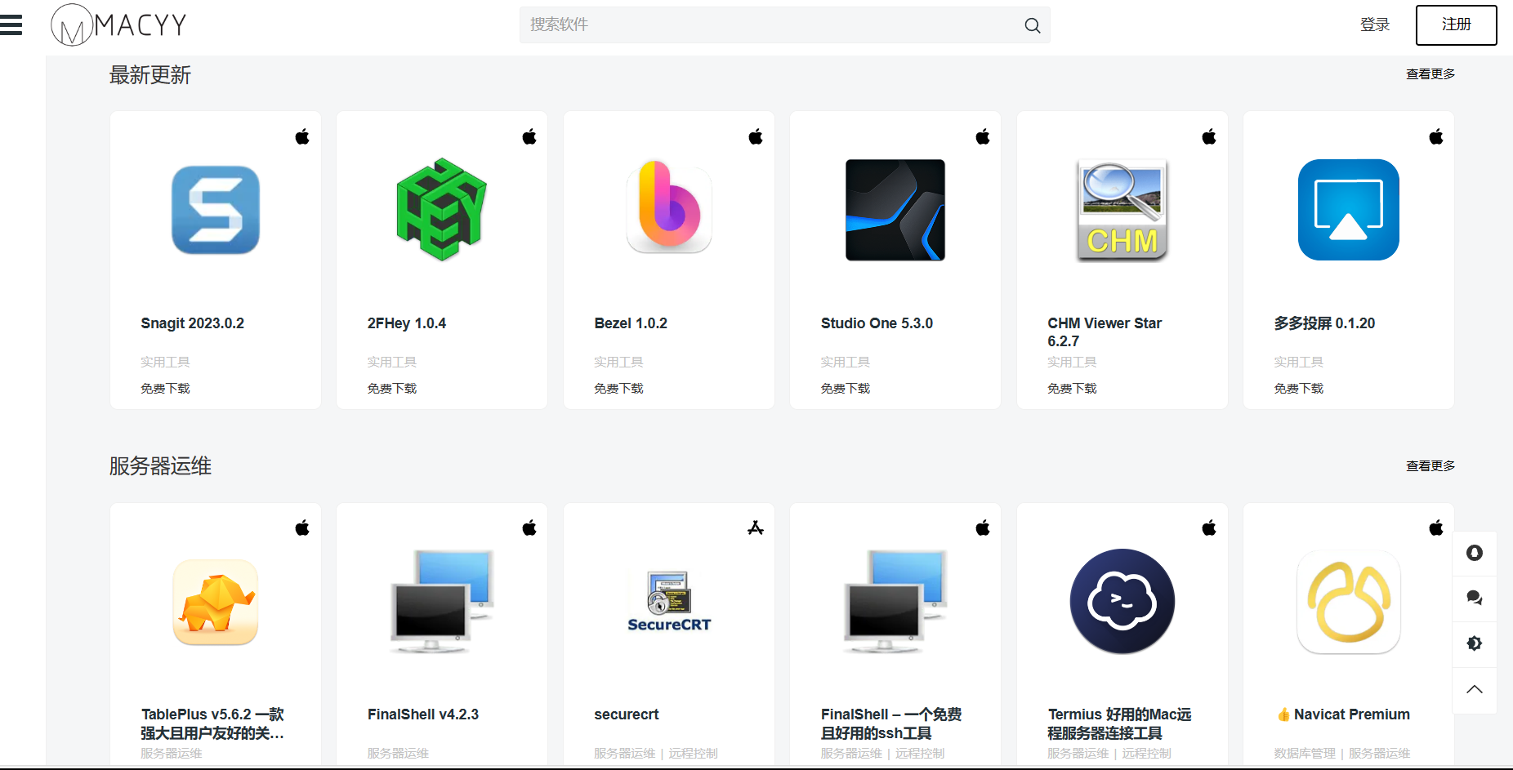The width and height of the screenshot is (1513, 770).
Task: Click 实用工具 category under Bezel
Action: pyautogui.click(x=618, y=363)
